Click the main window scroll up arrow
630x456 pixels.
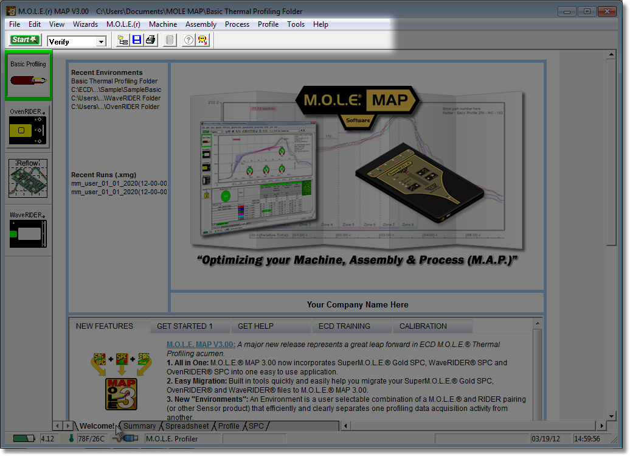611,54
